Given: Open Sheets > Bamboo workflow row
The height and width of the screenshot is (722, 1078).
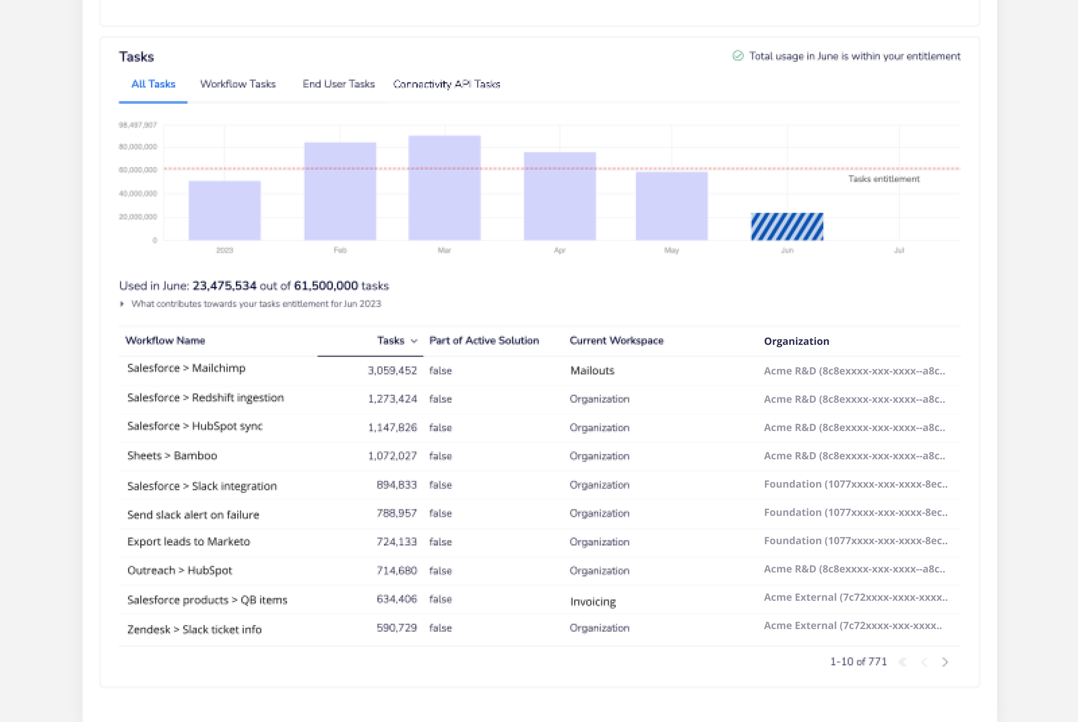Looking at the screenshot, I should [172, 456].
